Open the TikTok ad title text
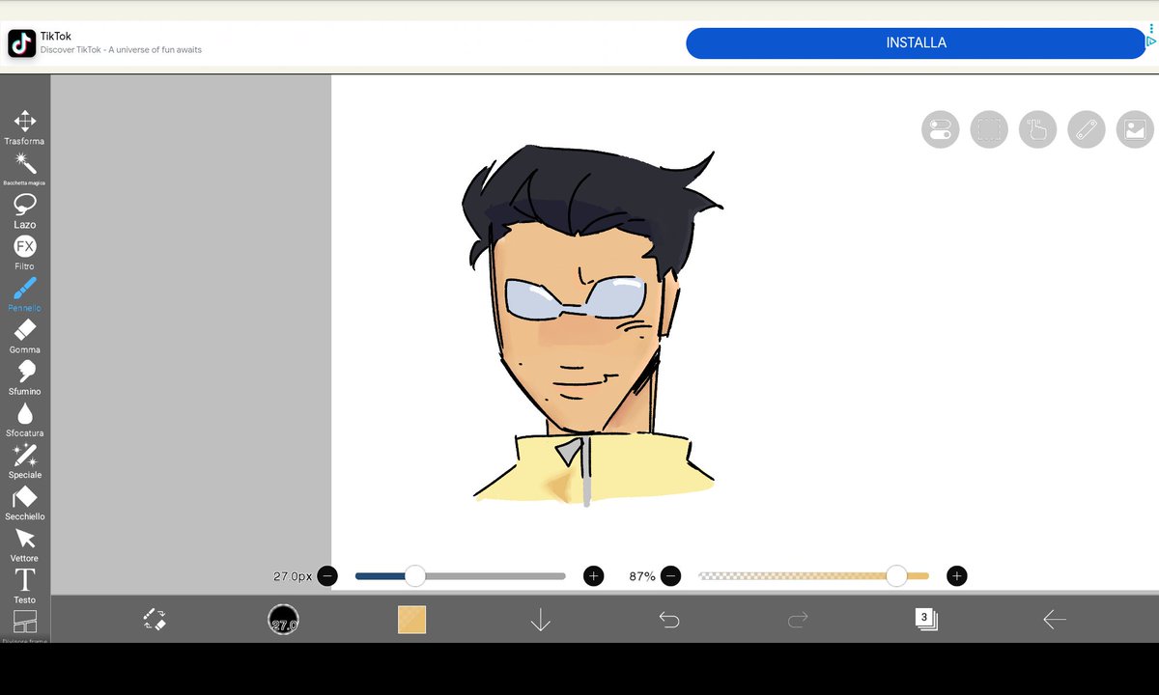Viewport: 1159px width, 695px height. [x=56, y=37]
